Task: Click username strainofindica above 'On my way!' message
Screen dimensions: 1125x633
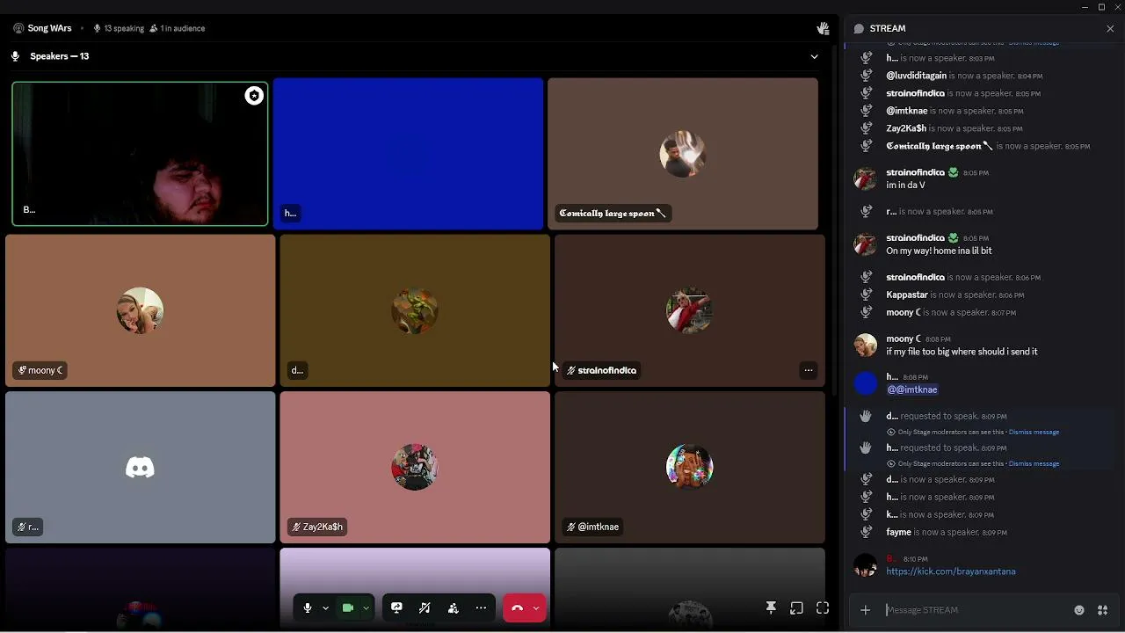Action: click(x=915, y=238)
